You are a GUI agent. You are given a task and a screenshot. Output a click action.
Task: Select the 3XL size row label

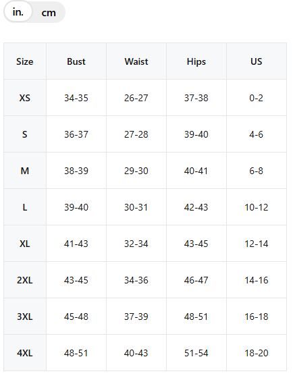(25, 317)
